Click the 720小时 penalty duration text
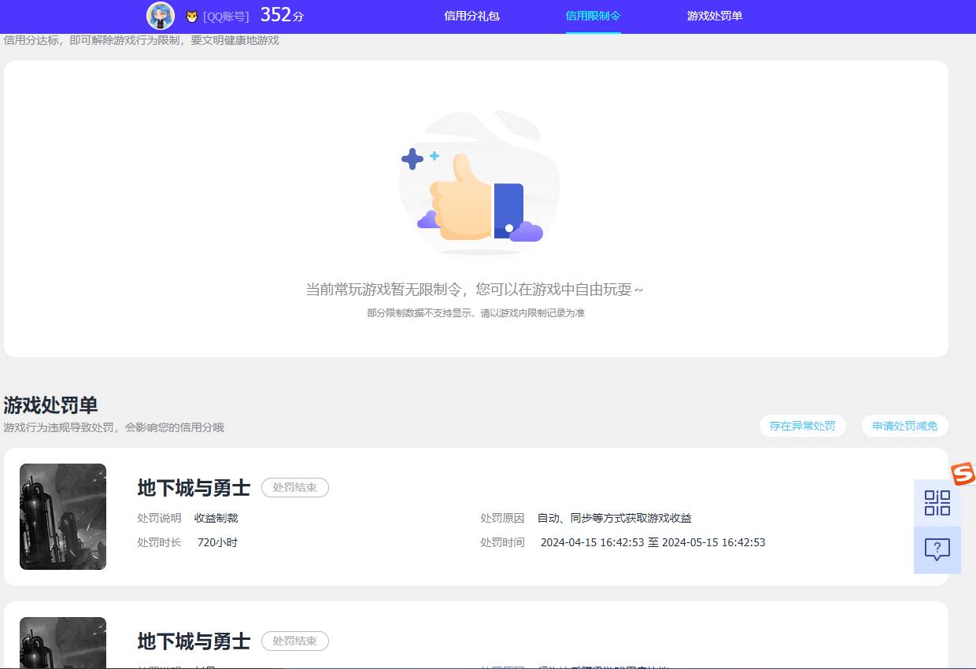Viewport: 976px width, 669px height. (x=218, y=542)
